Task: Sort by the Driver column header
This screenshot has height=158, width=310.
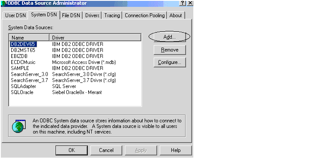Action: [95, 37]
